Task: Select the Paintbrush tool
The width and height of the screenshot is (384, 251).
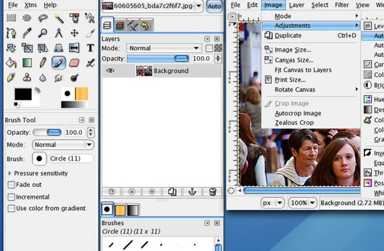Action: 59,63
